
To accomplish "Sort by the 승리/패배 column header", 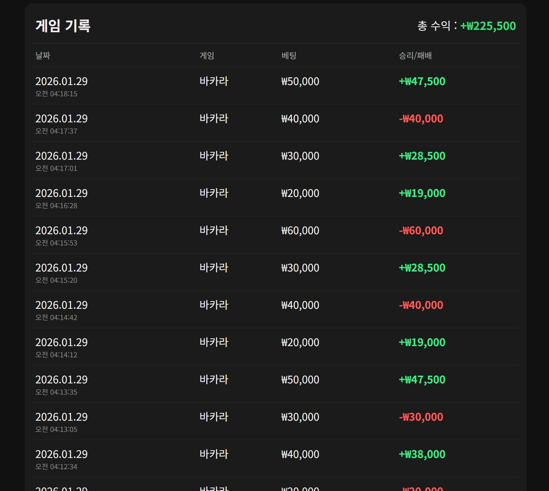I will tap(415, 56).
